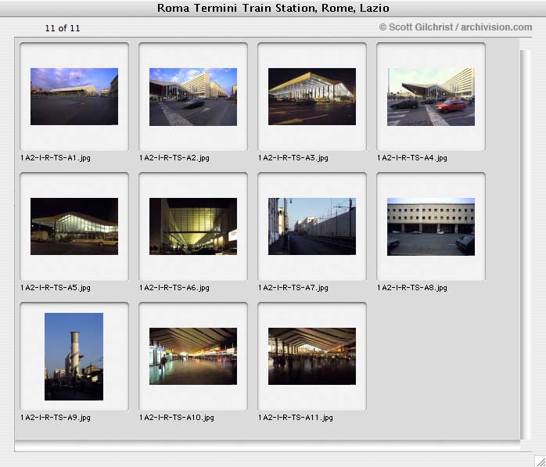The image size is (546, 467).
Task: Select thumbnail 1A2-I-R-TS-A8.jpg building facade
Action: tap(431, 227)
